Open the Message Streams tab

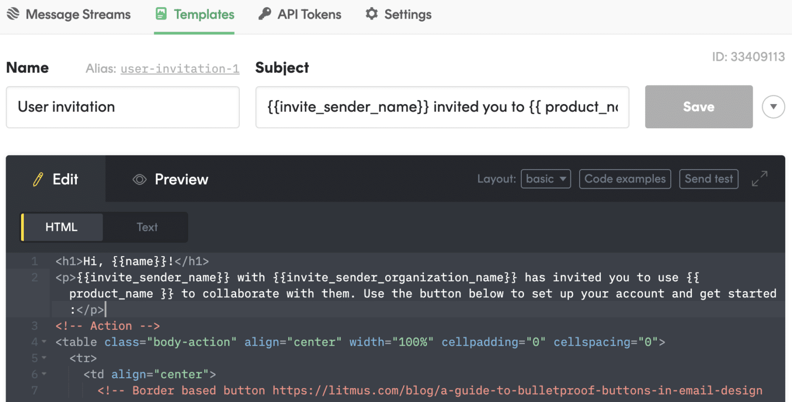pos(68,14)
